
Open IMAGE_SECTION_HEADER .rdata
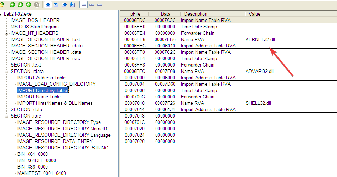[46, 46]
